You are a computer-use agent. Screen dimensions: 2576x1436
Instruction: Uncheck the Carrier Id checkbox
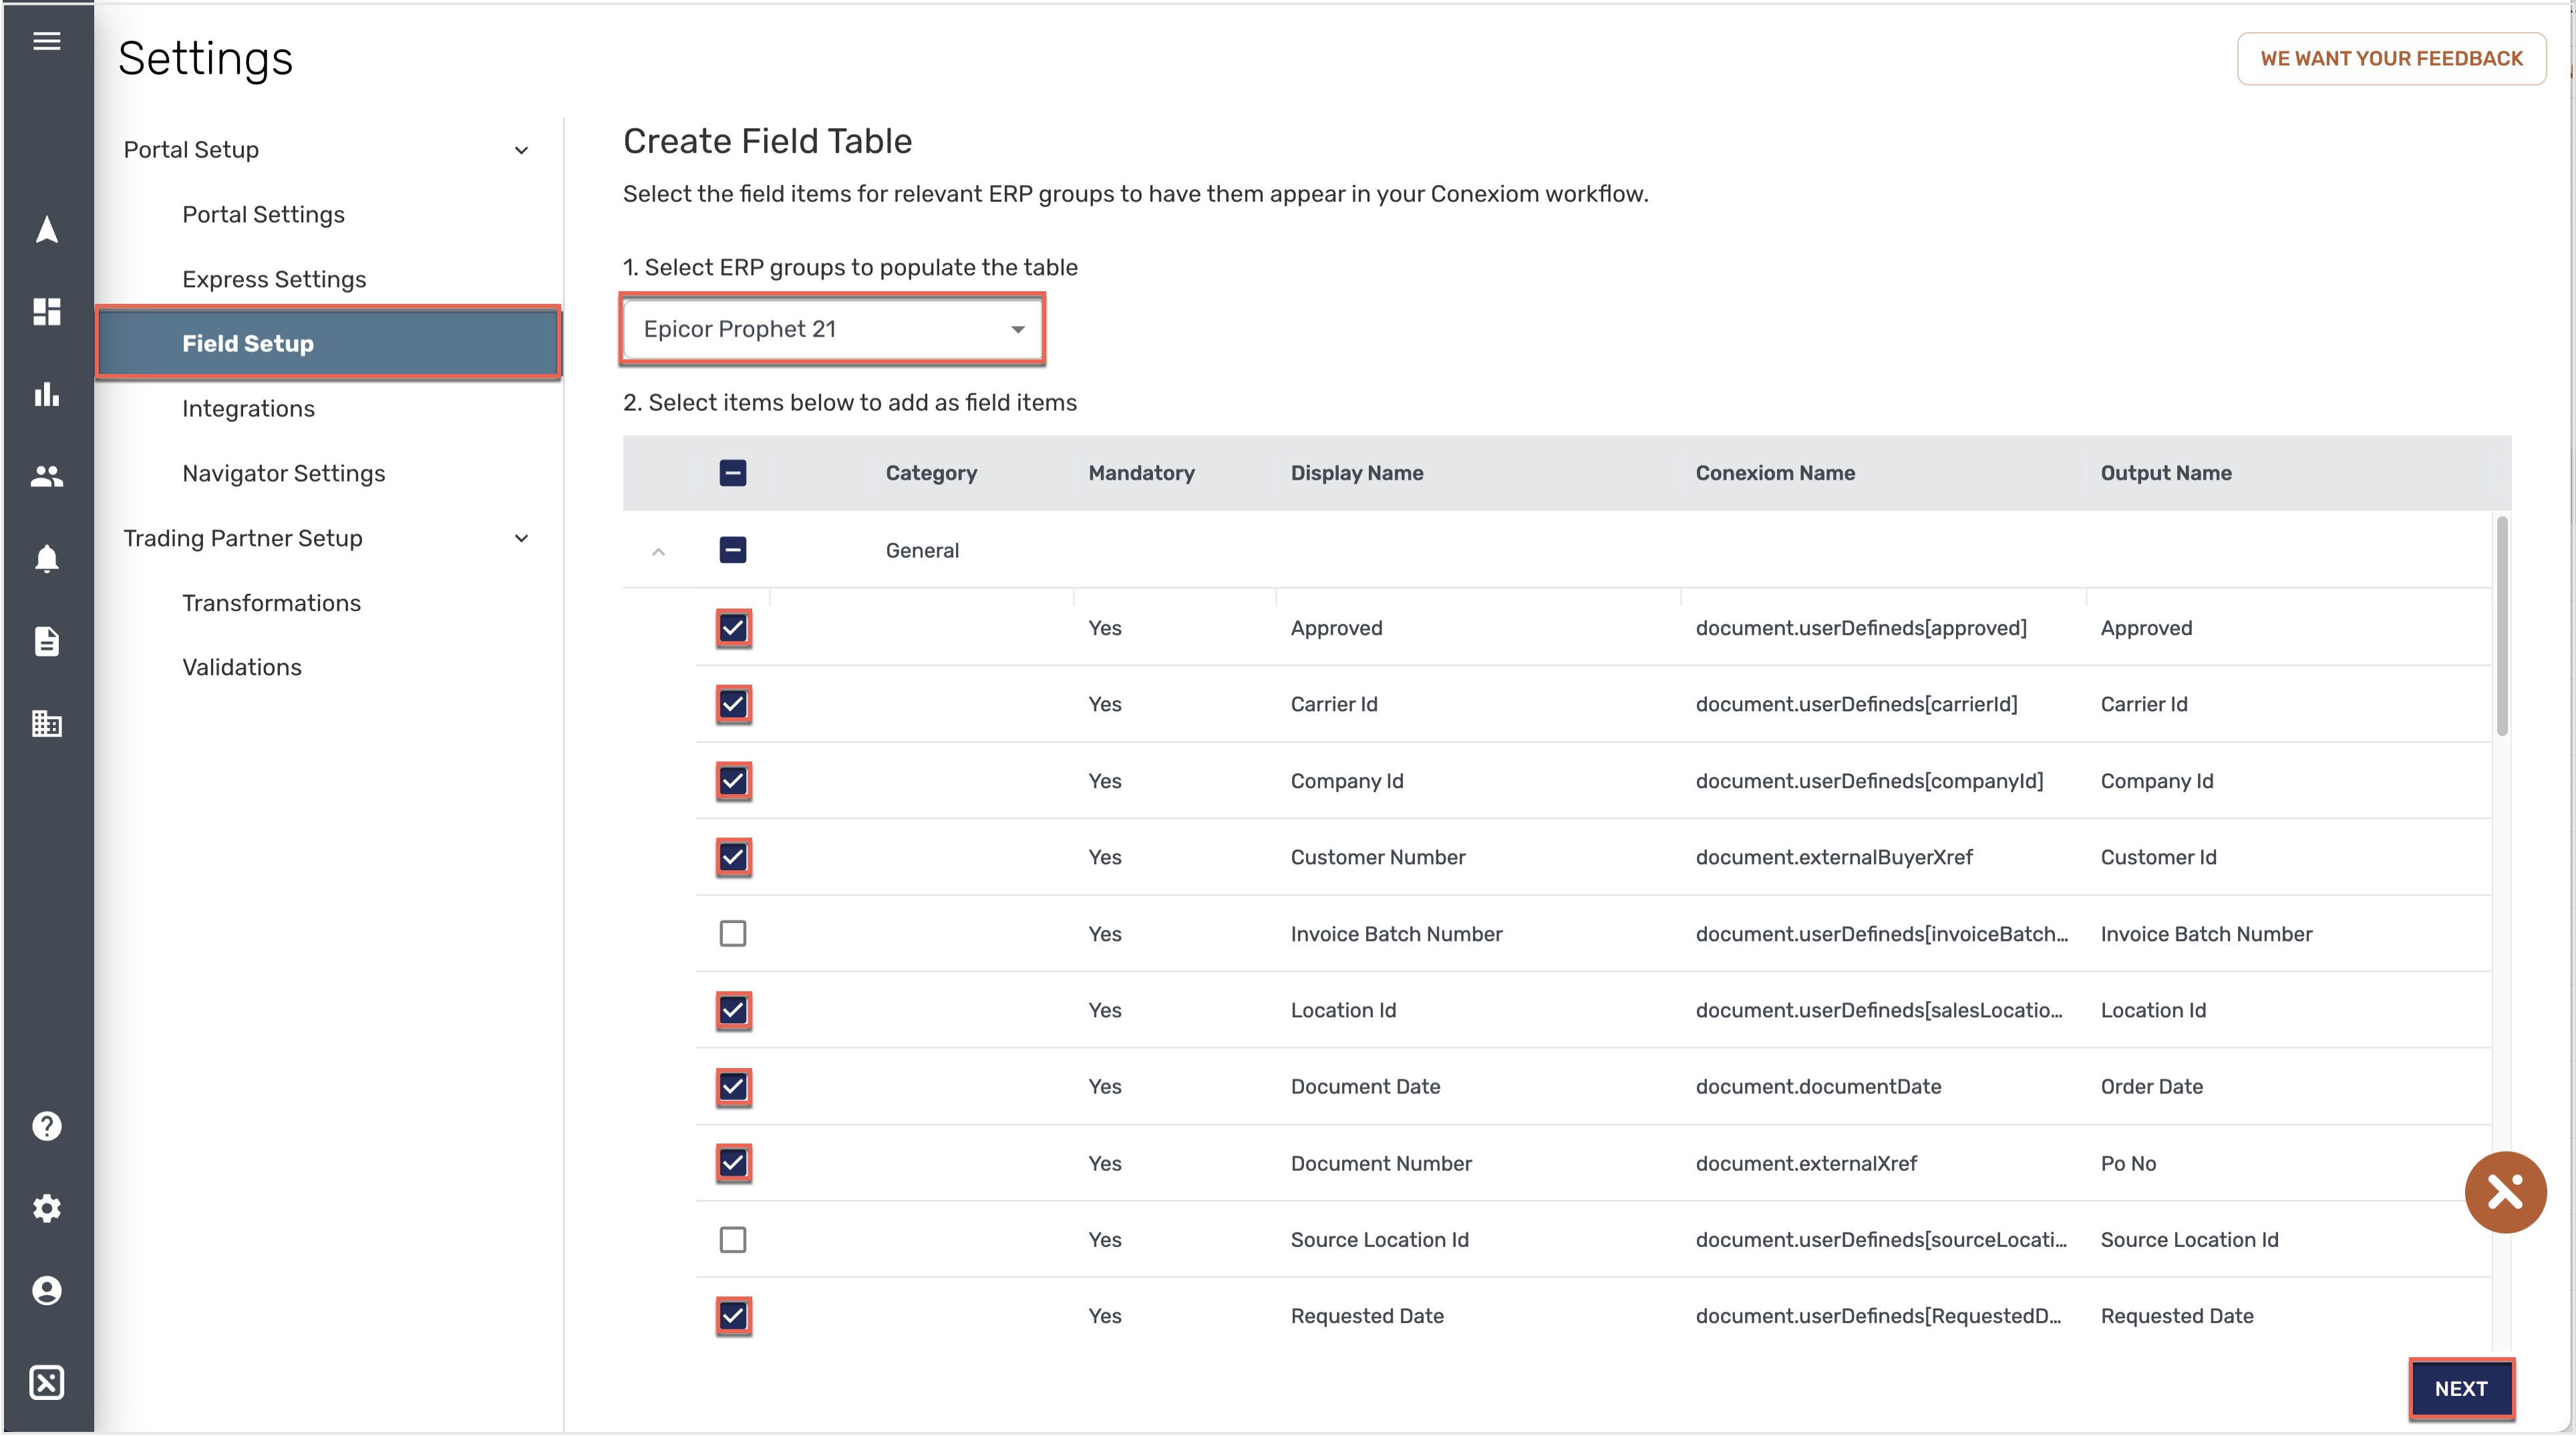coord(733,704)
